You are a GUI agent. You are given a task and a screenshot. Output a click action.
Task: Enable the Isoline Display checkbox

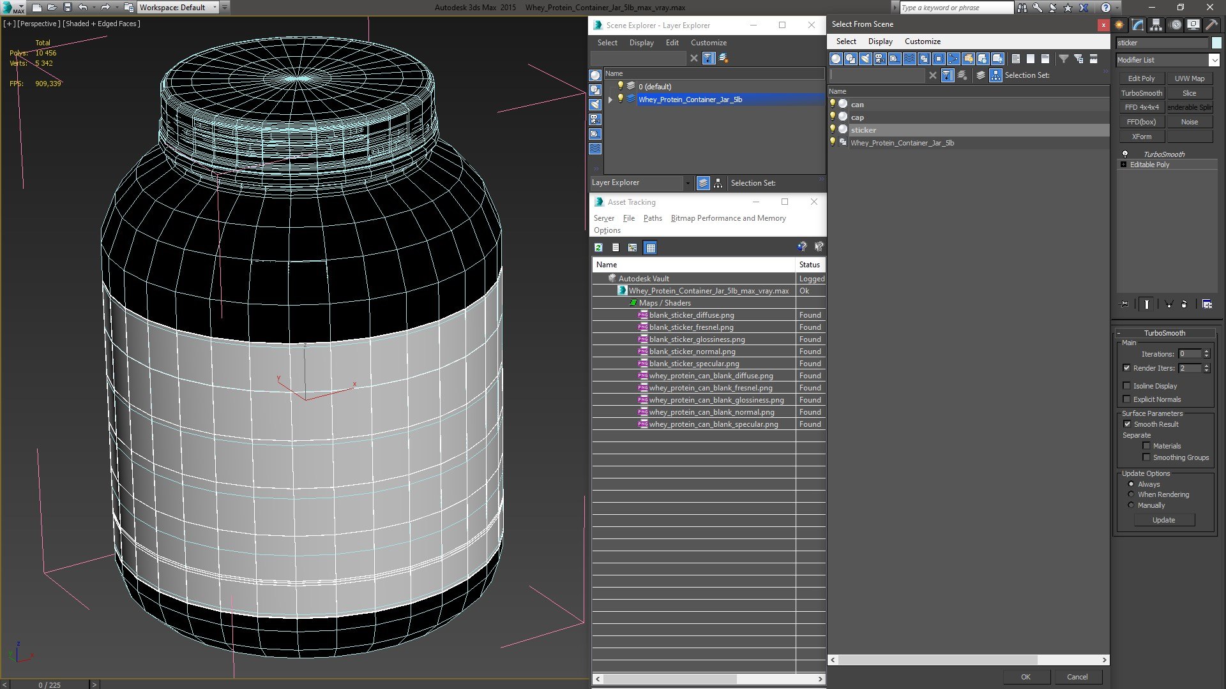[1126, 386]
